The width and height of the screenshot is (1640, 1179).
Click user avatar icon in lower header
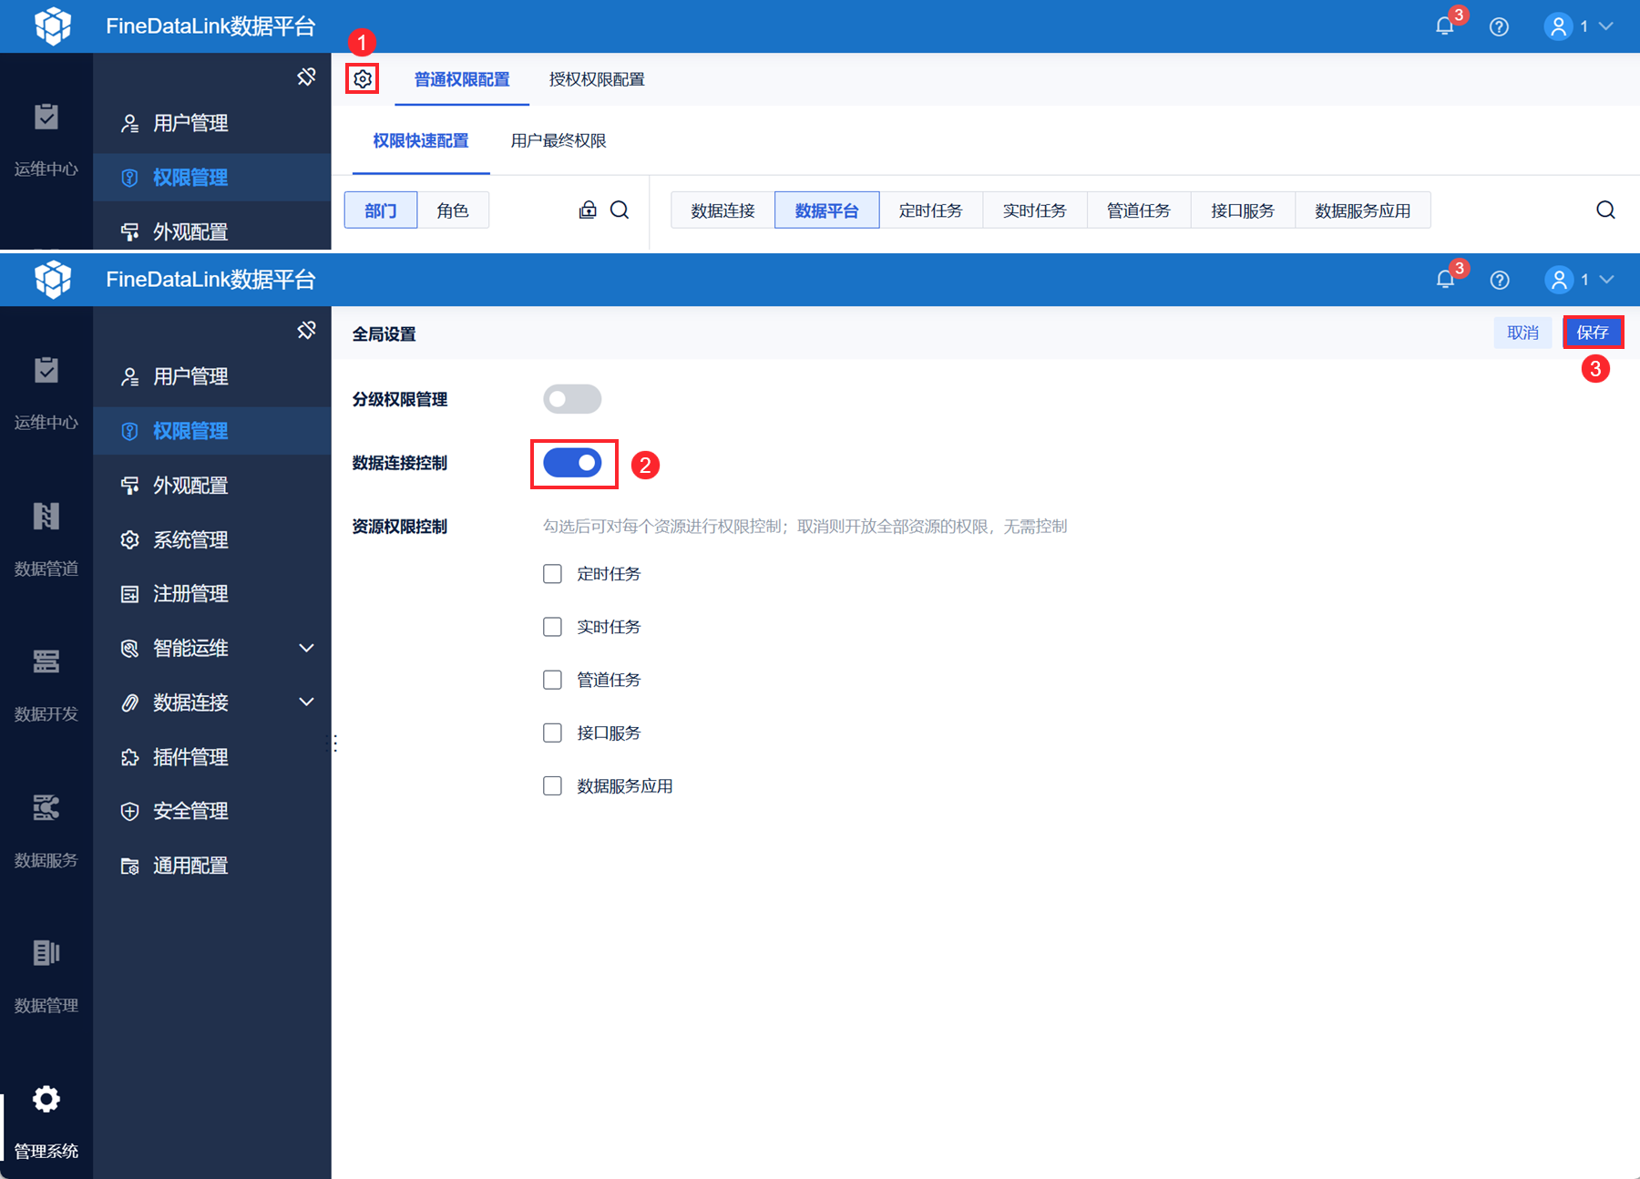pos(1559,280)
